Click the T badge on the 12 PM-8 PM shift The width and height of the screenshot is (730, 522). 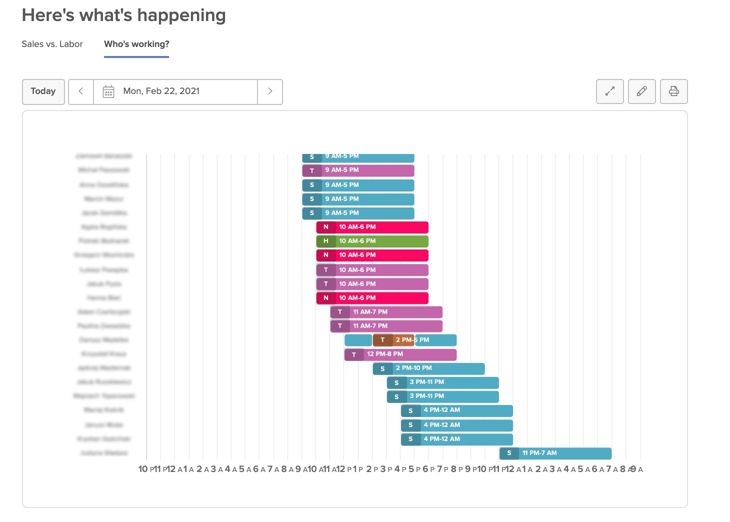pos(354,354)
